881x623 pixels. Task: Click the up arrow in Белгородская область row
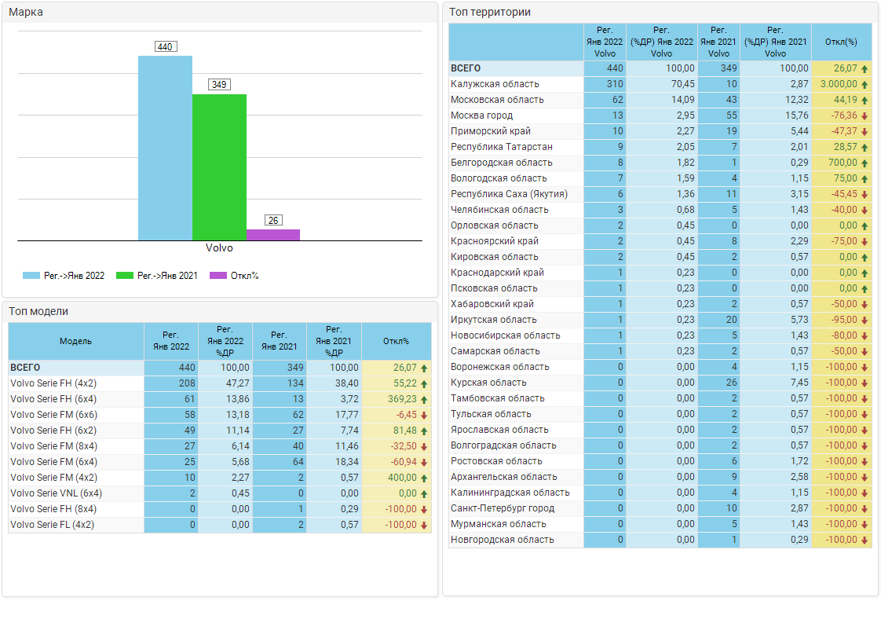pyautogui.click(x=865, y=163)
